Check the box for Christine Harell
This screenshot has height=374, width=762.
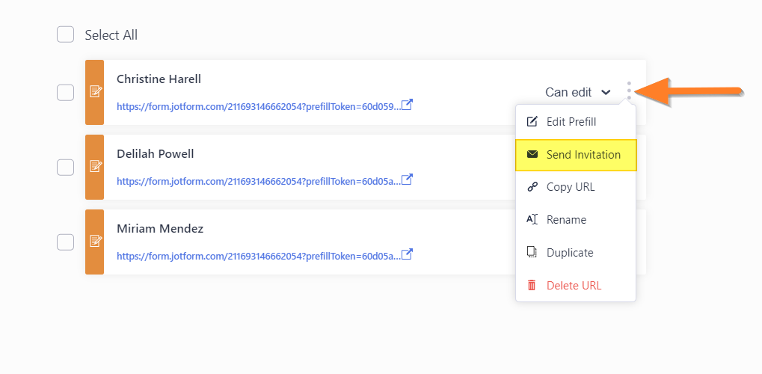pyautogui.click(x=66, y=93)
